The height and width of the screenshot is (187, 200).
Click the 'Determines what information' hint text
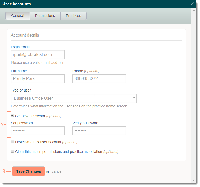coord(69,106)
